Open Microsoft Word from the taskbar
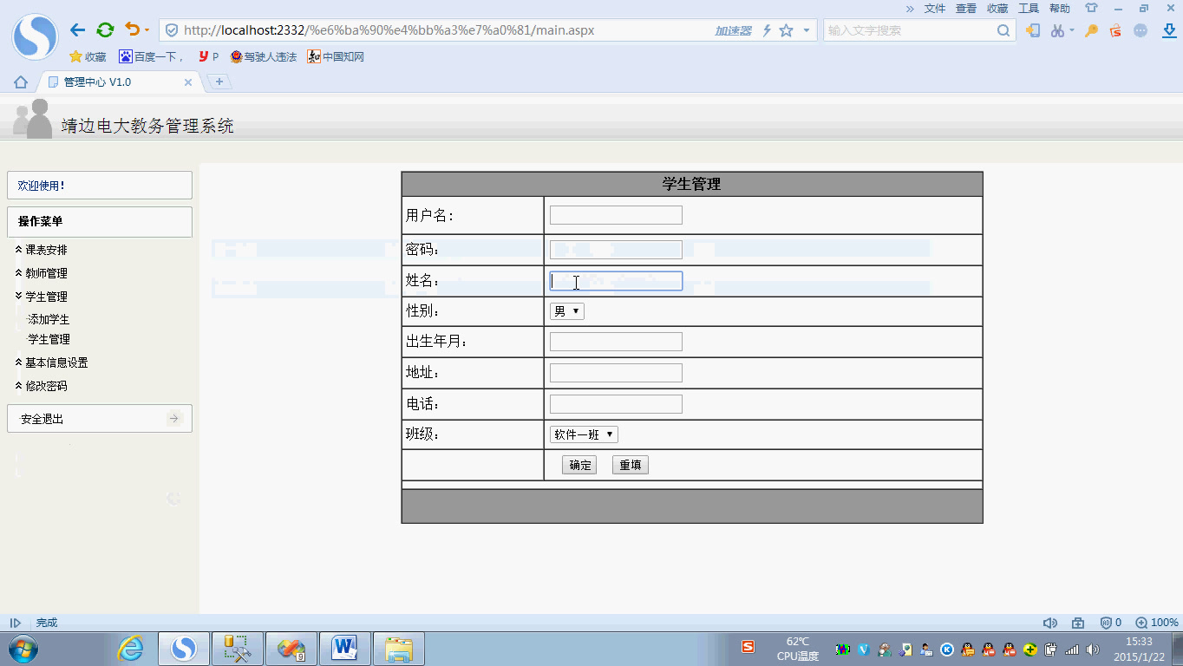Image resolution: width=1183 pixels, height=666 pixels. [344, 648]
